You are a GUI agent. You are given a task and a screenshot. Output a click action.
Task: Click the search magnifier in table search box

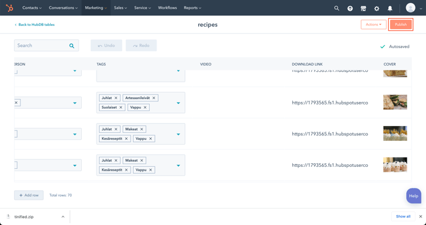point(72,46)
